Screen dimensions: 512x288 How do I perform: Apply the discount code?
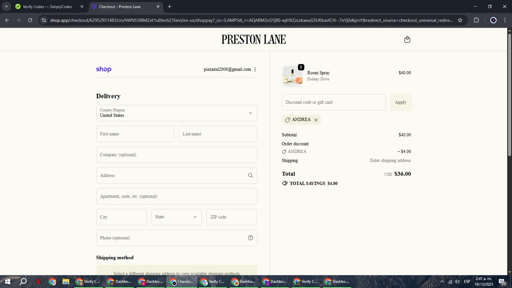point(401,102)
